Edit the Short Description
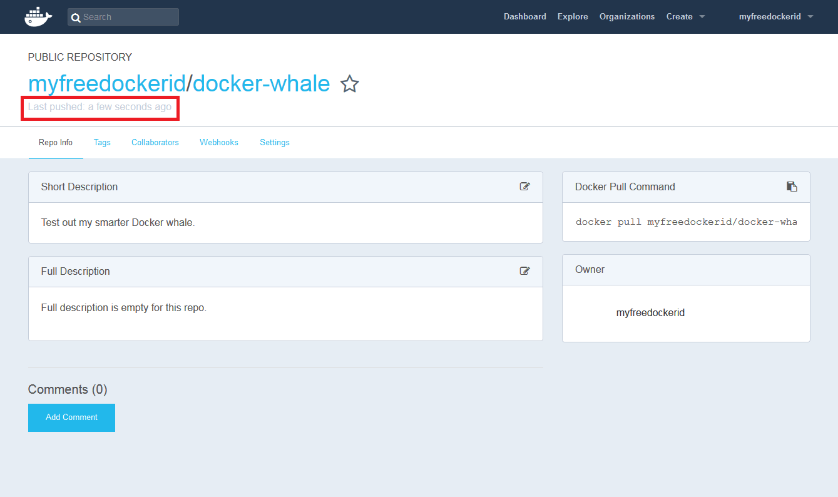Image resolution: width=838 pixels, height=497 pixels. coord(524,187)
